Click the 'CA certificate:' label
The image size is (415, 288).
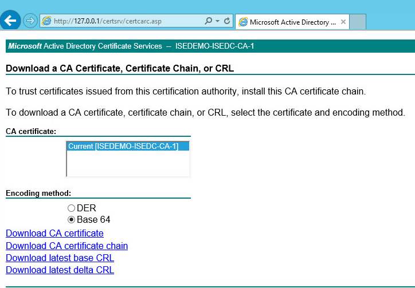point(31,132)
